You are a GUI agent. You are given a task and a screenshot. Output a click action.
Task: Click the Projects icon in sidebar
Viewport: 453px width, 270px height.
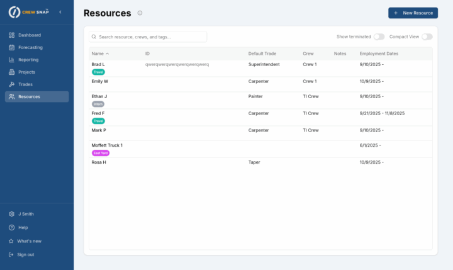(x=12, y=72)
